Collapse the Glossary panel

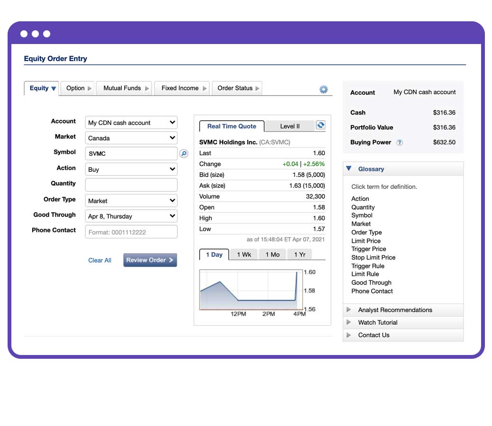349,169
